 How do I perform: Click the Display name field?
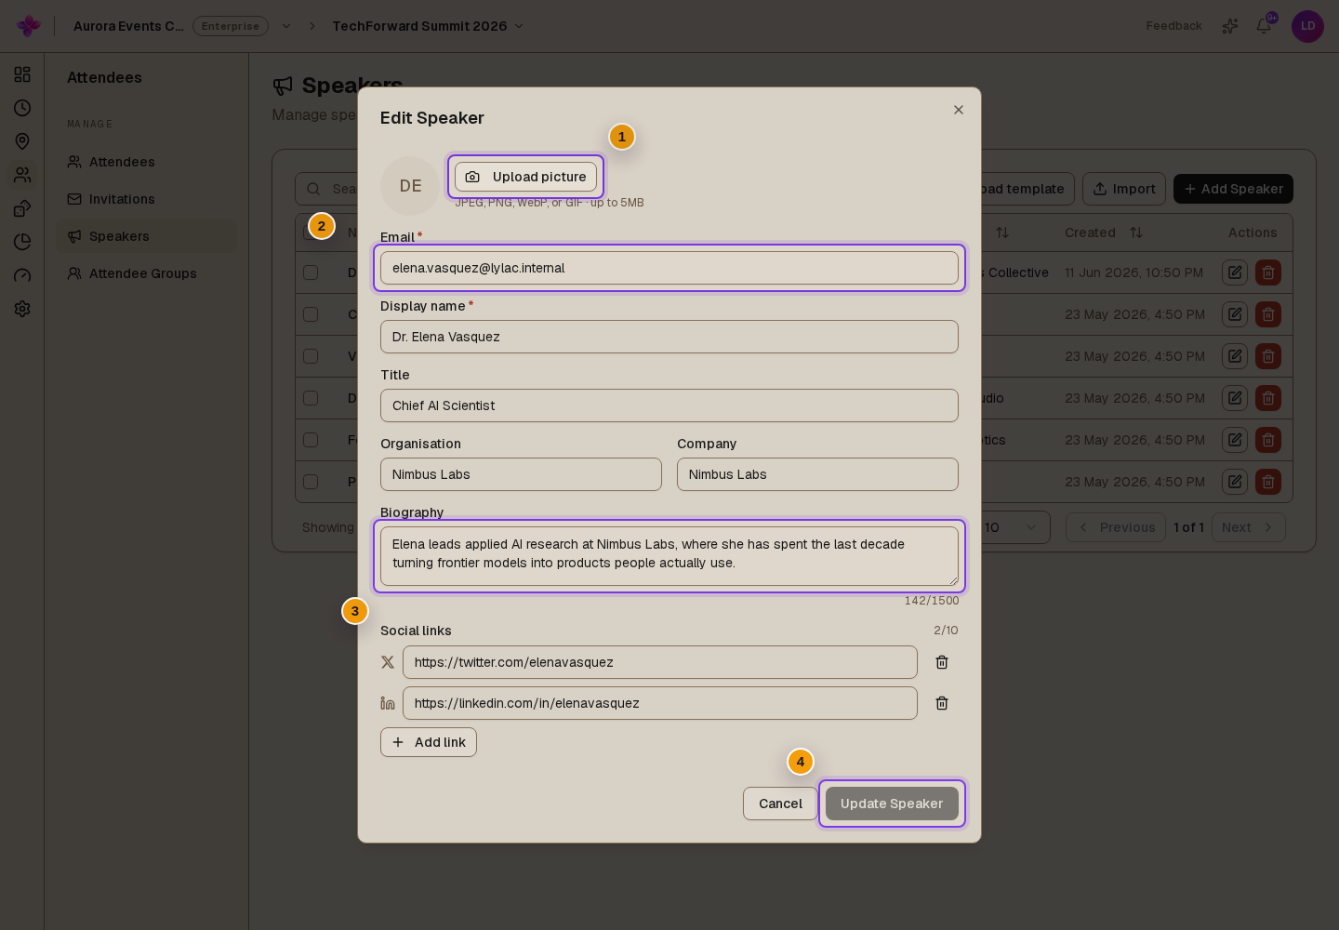point(669,337)
